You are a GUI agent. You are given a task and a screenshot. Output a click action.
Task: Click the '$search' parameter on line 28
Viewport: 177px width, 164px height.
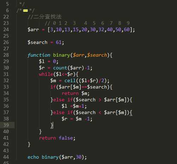tap(97, 55)
